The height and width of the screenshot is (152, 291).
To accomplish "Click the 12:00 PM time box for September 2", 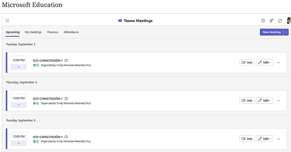I will [x=19, y=63].
